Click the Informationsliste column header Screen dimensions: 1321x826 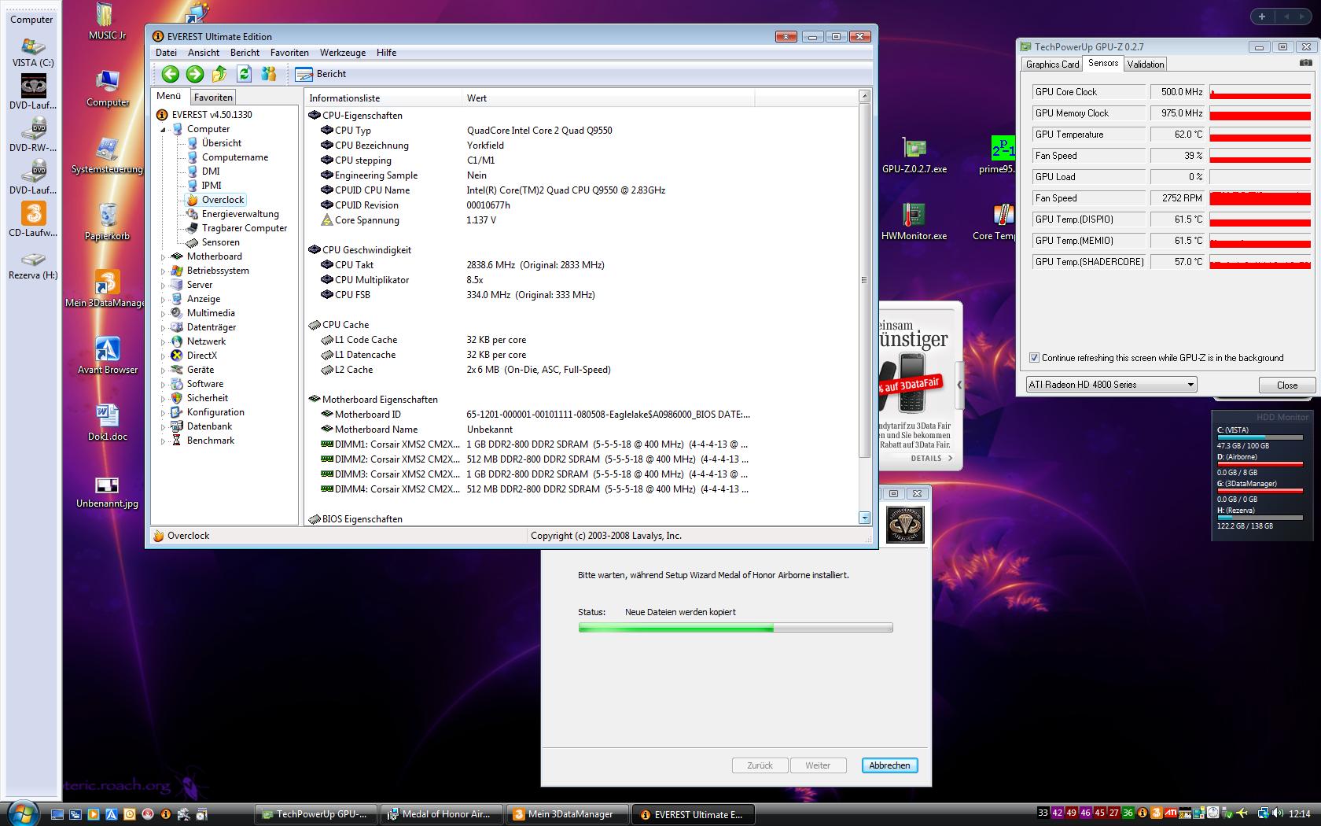383,98
